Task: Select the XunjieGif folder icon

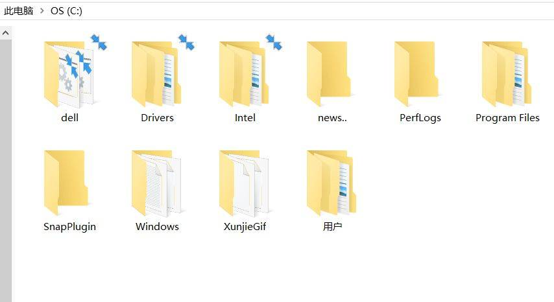Action: [x=244, y=183]
